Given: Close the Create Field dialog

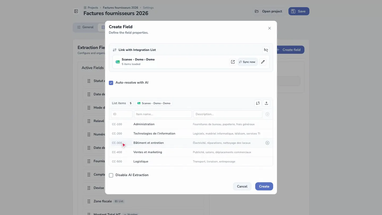Looking at the screenshot, I should pyautogui.click(x=270, y=28).
